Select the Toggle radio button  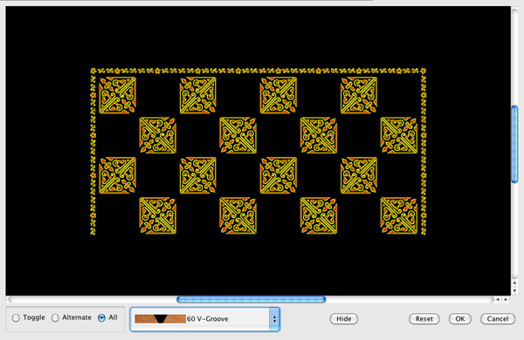tap(16, 318)
